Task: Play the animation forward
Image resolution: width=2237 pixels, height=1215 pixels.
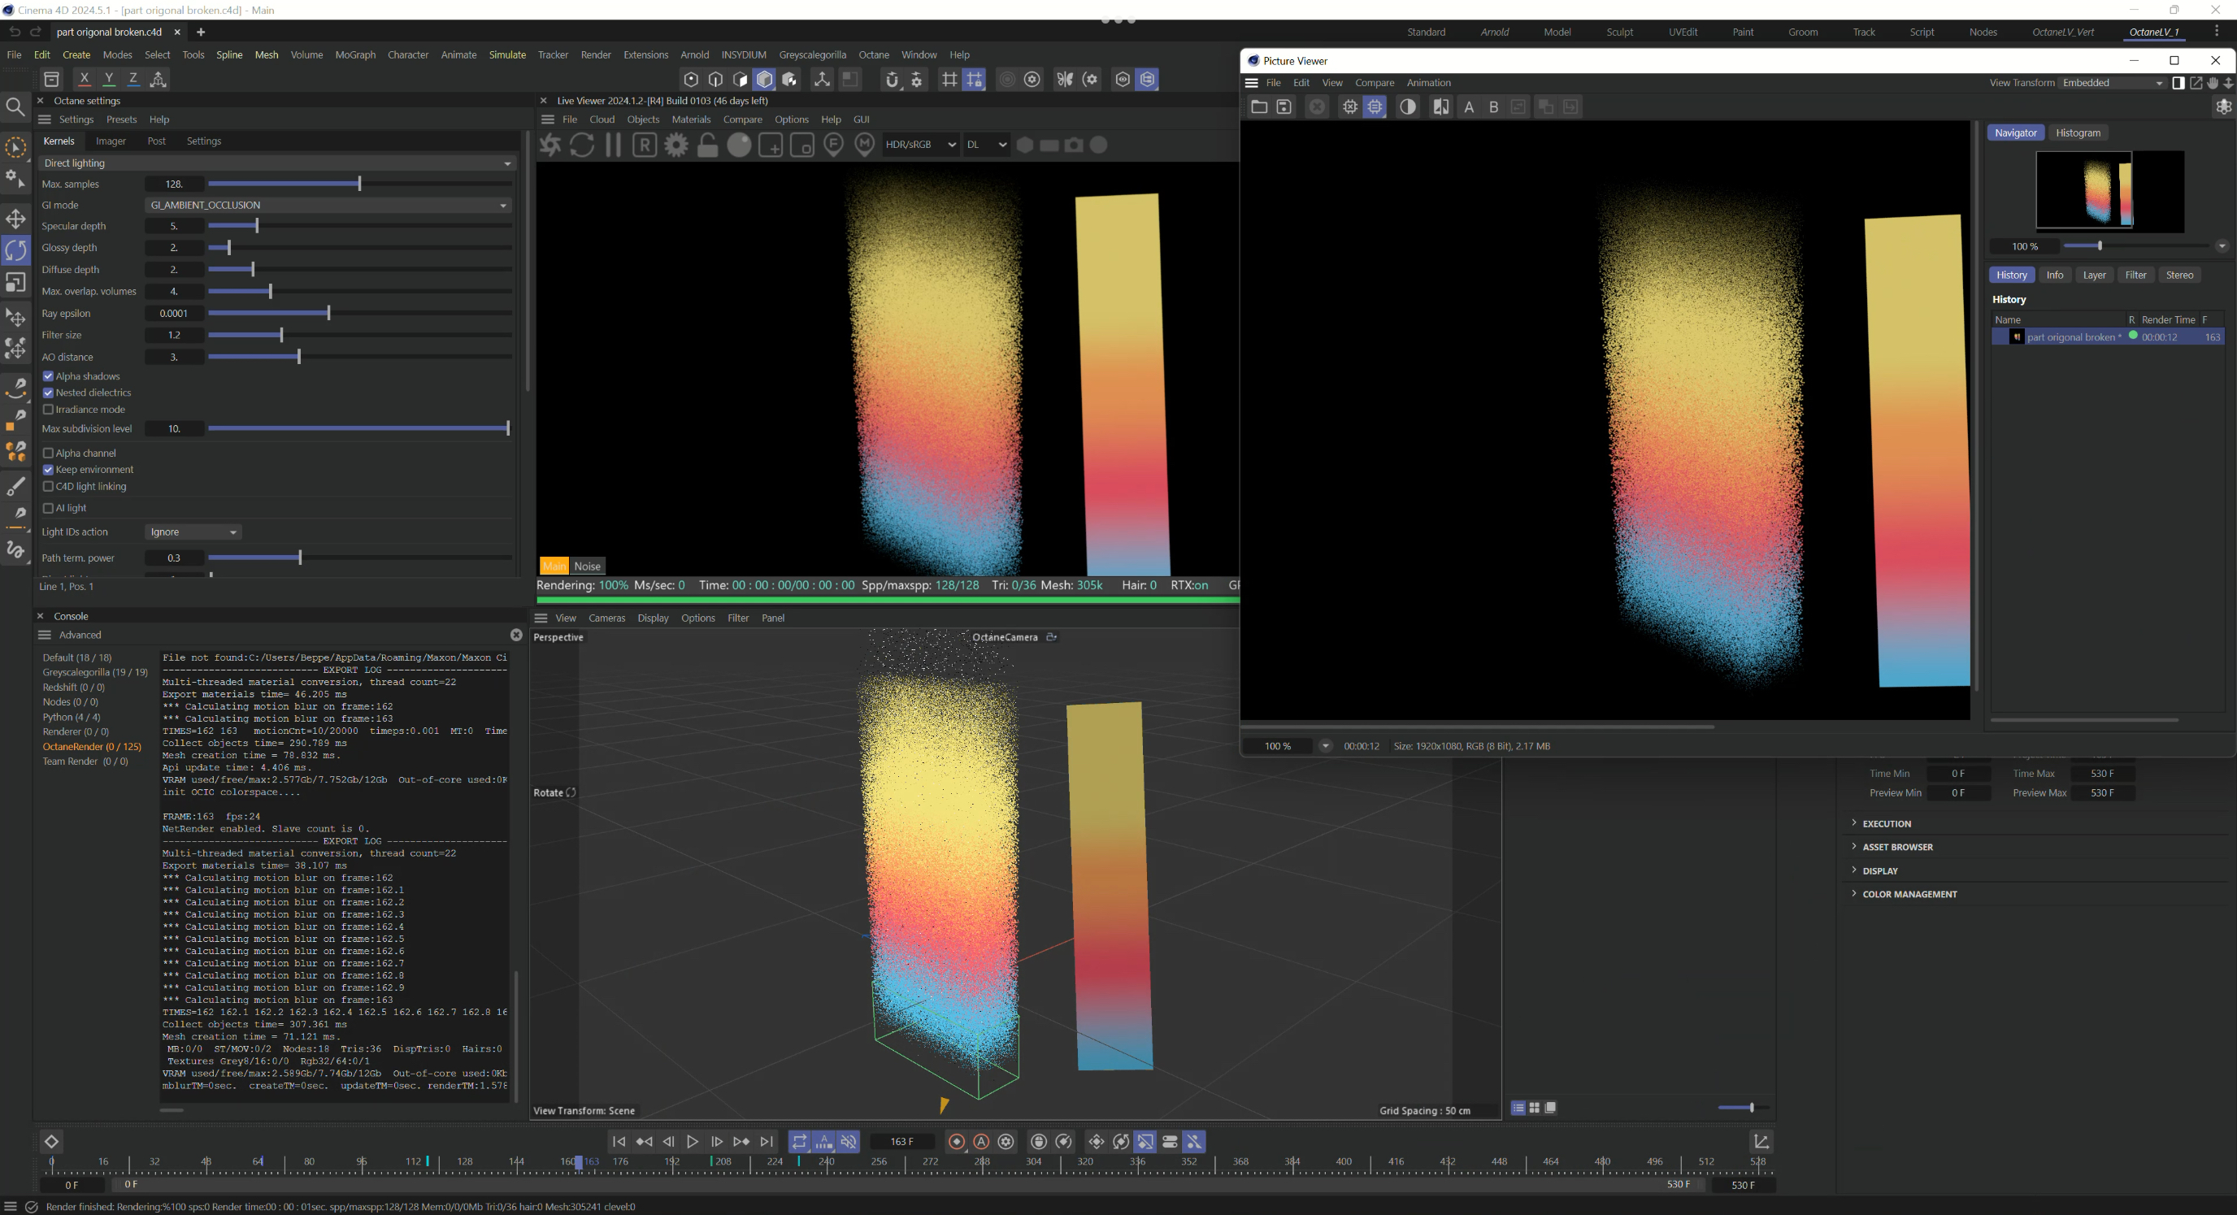Action: point(692,1141)
